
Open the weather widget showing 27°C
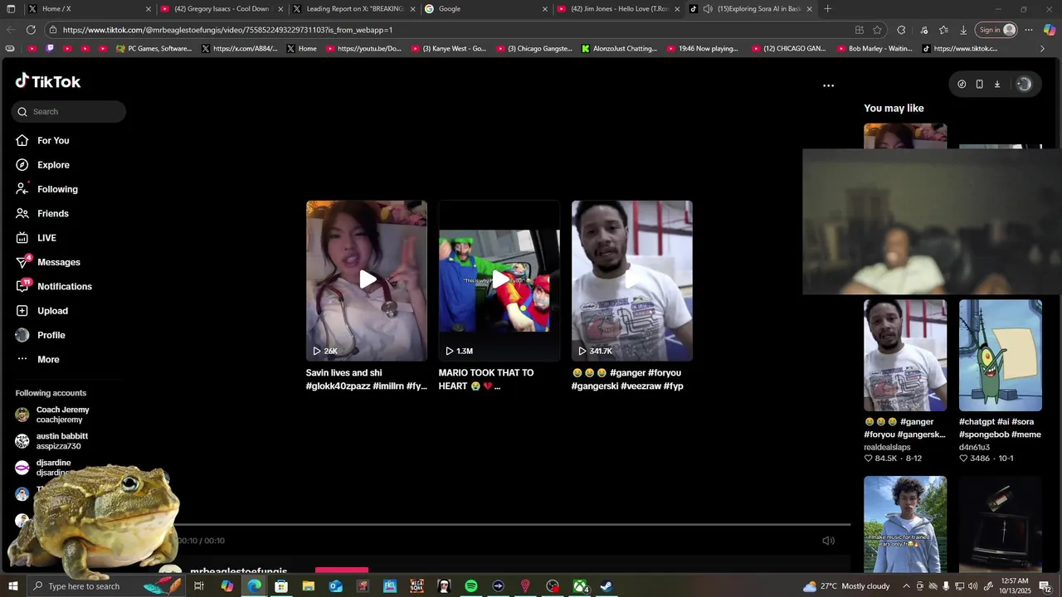pos(846,586)
